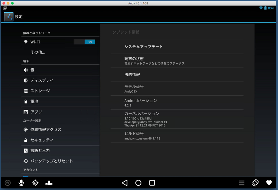Click the camera circle icon in bottom bar

[8, 183]
